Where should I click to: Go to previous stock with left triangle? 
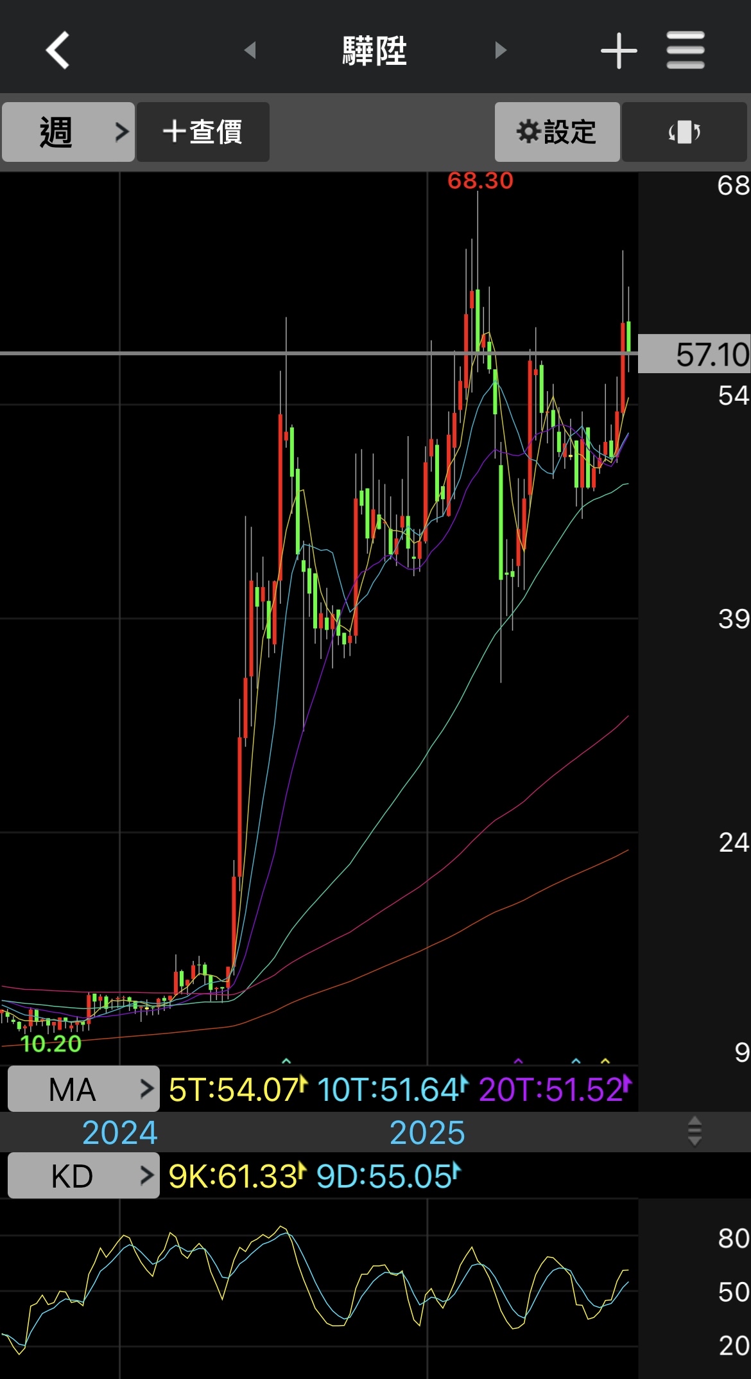click(x=250, y=50)
